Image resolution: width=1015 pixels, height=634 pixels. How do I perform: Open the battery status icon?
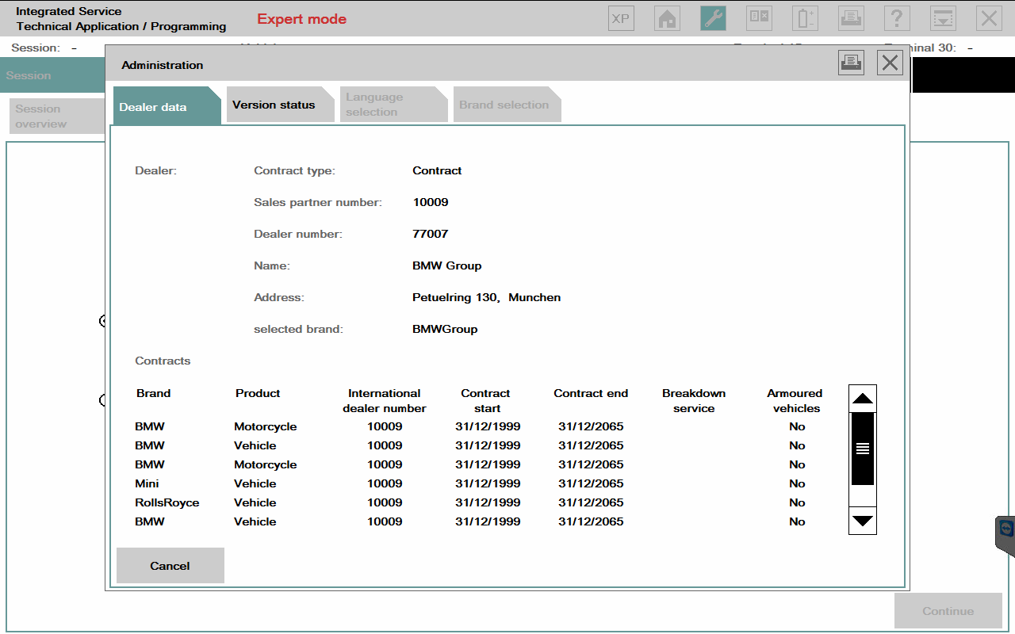(806, 18)
